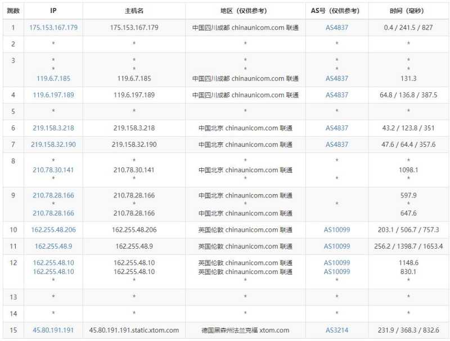Open the 119.6.197.189 hop link
Image resolution: width=450 pixels, height=341 pixels.
pos(53,95)
